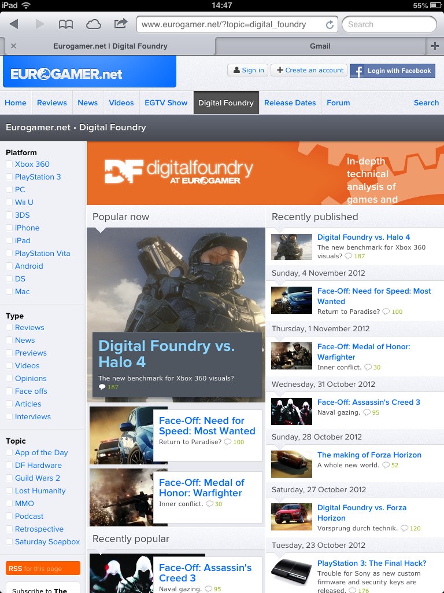This screenshot has height=593, width=444.
Task: Tick the Face offs type checkbox
Action: [9, 391]
